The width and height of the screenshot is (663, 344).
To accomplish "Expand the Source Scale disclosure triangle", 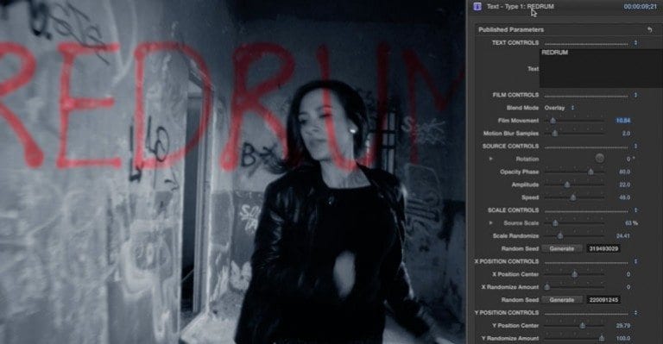I will pos(491,222).
